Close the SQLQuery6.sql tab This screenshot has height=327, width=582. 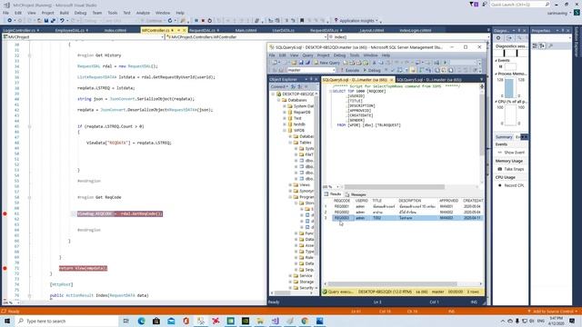point(391,80)
